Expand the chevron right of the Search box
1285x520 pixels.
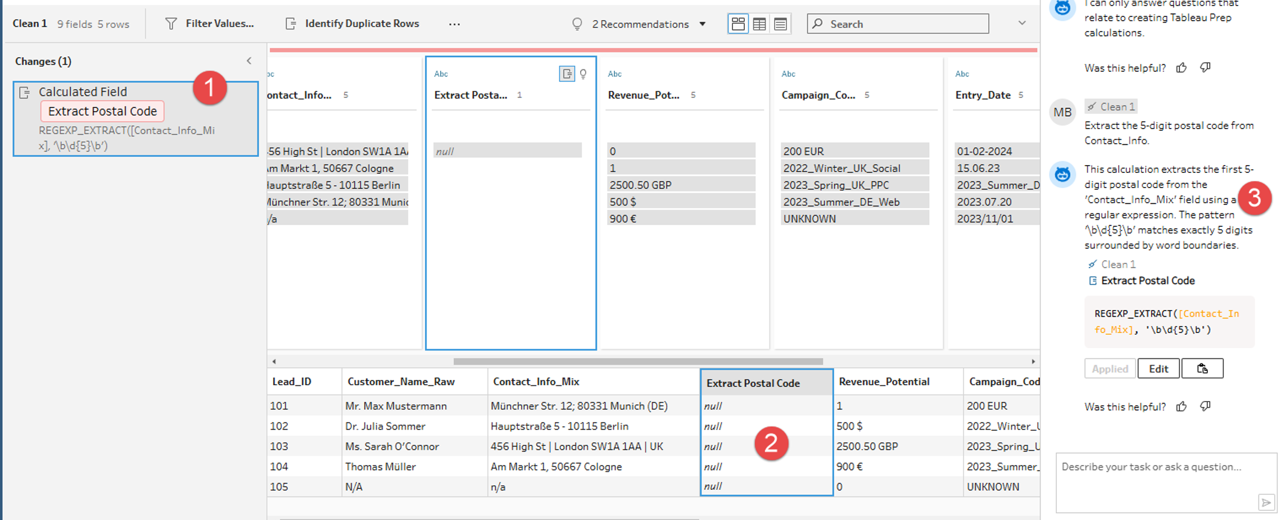1022,23
